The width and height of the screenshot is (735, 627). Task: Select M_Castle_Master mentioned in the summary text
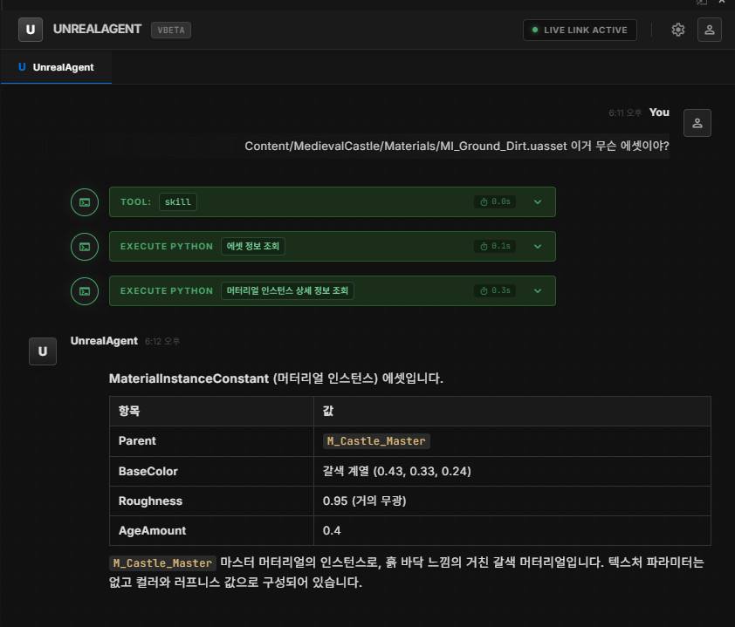point(161,562)
